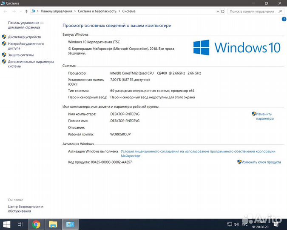Click the search magnifier icon

pyautogui.click(x=280, y=11)
